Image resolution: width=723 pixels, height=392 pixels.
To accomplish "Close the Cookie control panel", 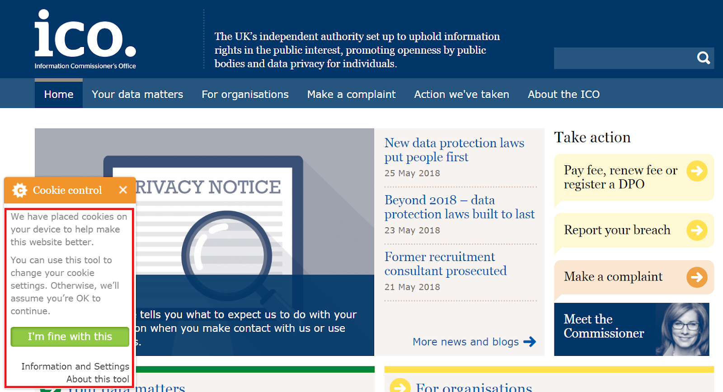I will (x=123, y=190).
